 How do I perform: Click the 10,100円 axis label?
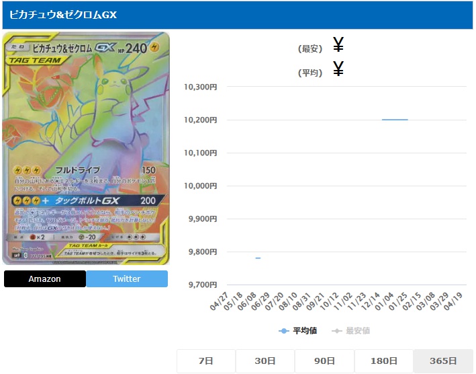(201, 153)
